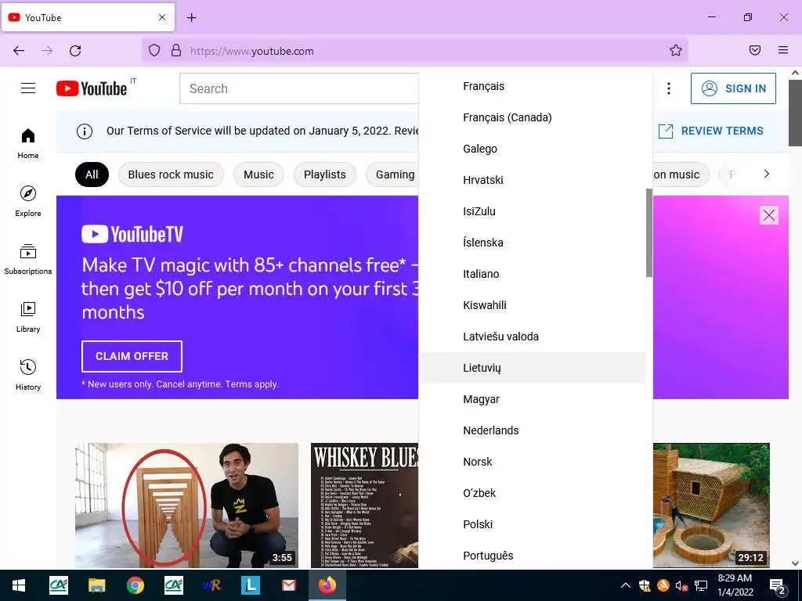Image resolution: width=802 pixels, height=601 pixels.
Task: Click the YouTube search field
Action: pos(299,88)
